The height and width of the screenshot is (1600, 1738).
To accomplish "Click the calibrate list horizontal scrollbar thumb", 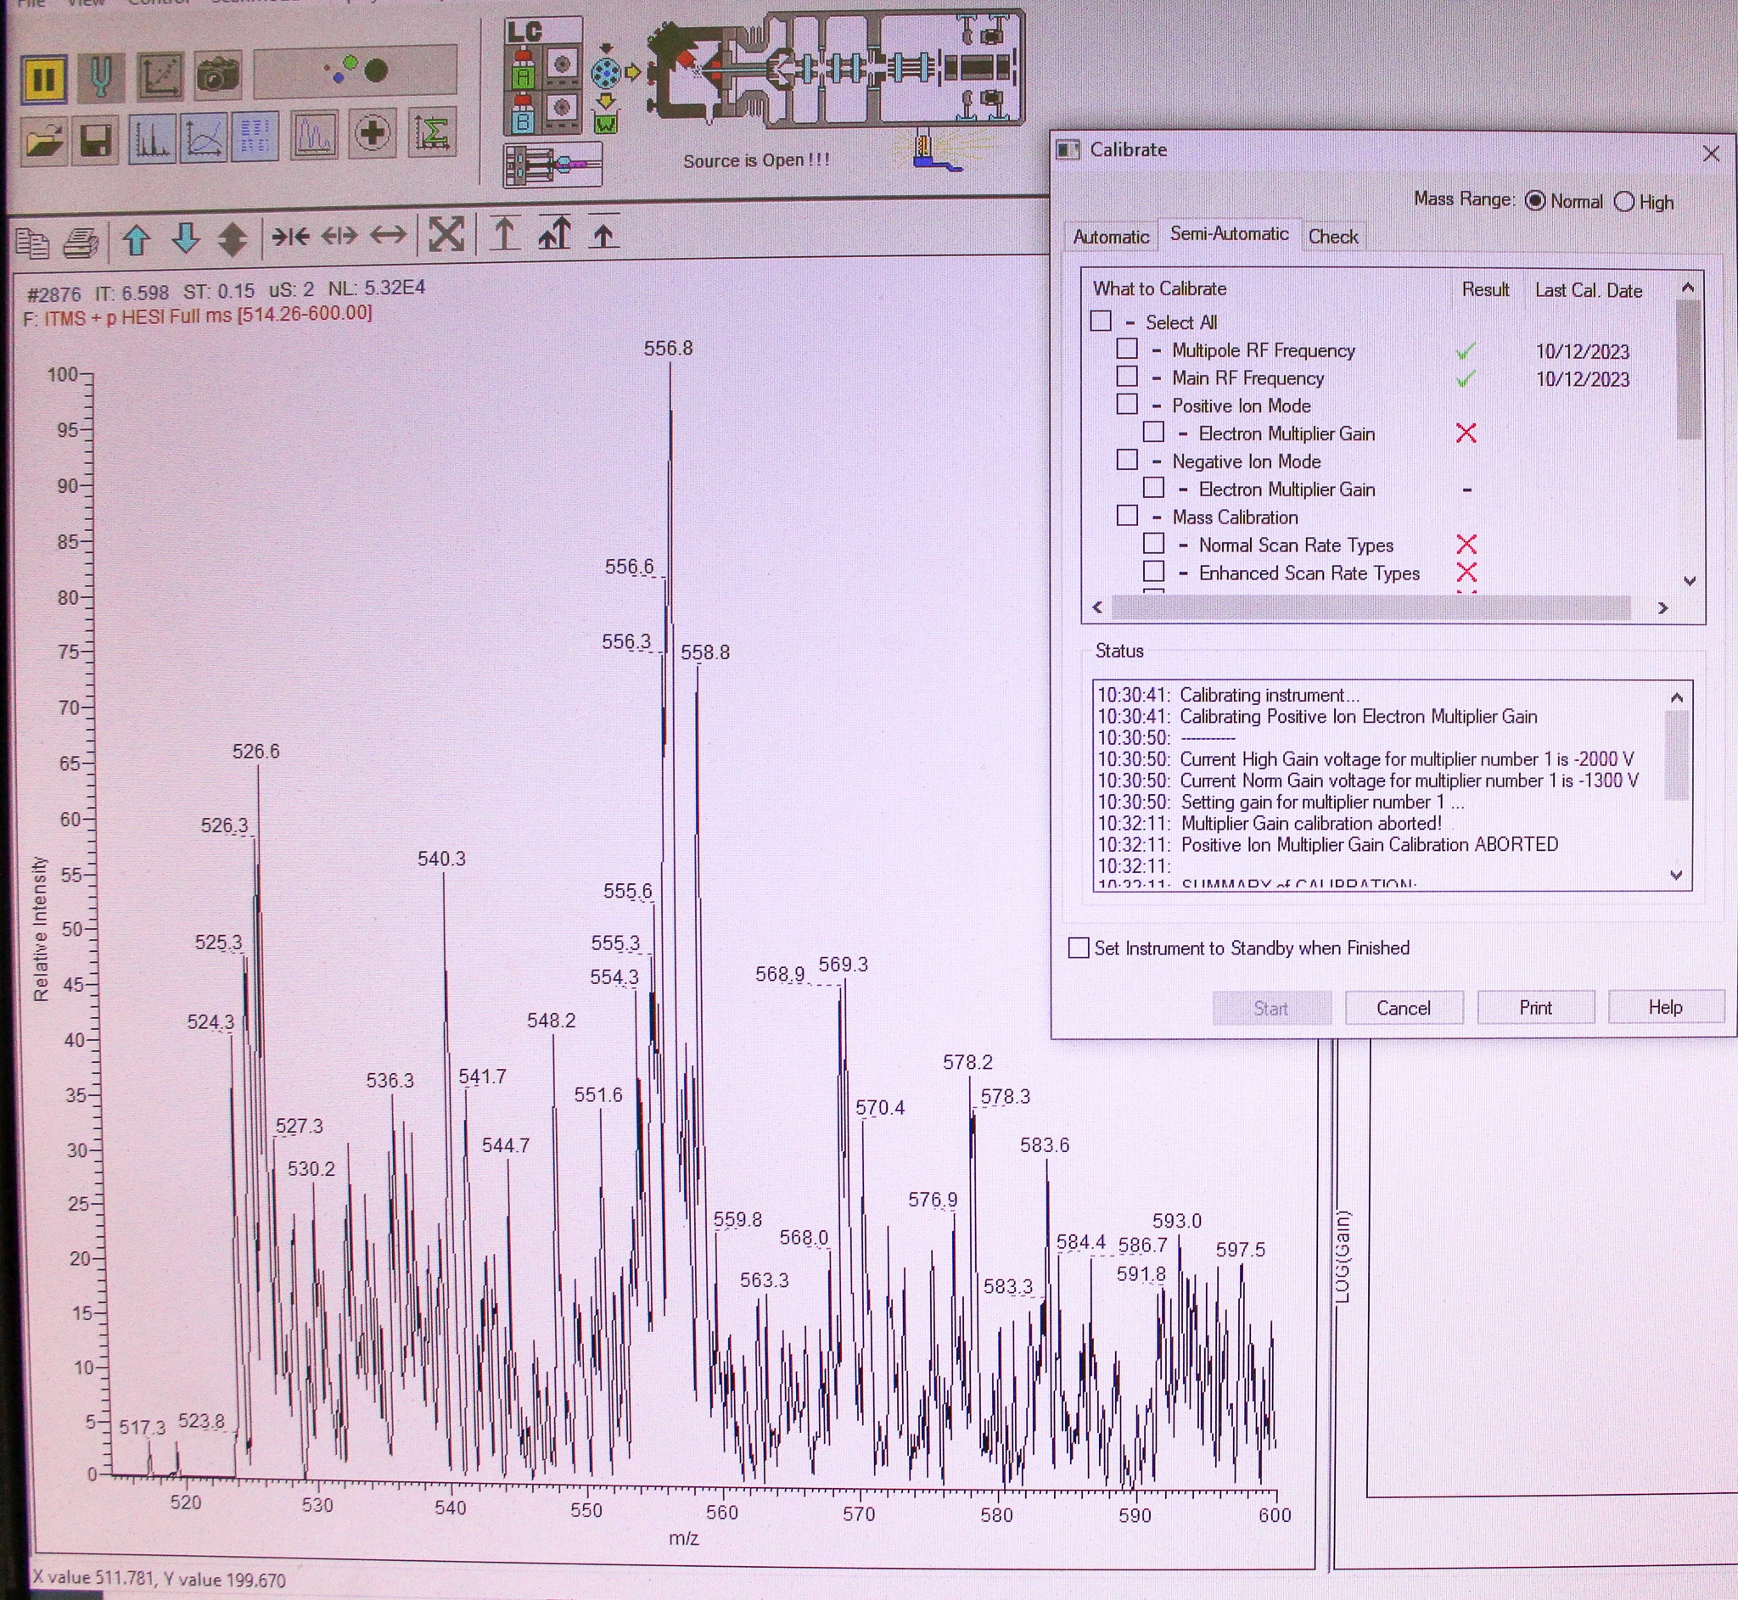I will tap(1371, 607).
